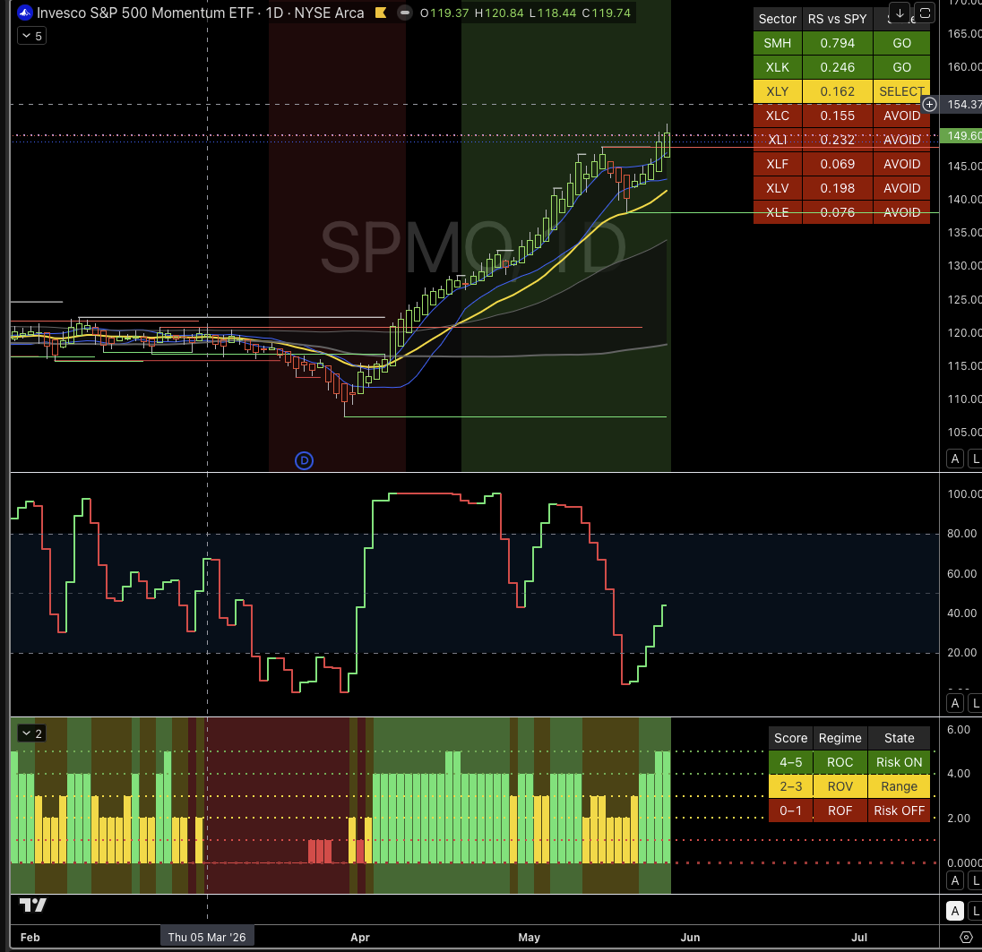Image resolution: width=982 pixels, height=952 pixels.
Task: Collapse the indicator legend showing 5
Action: point(32,36)
